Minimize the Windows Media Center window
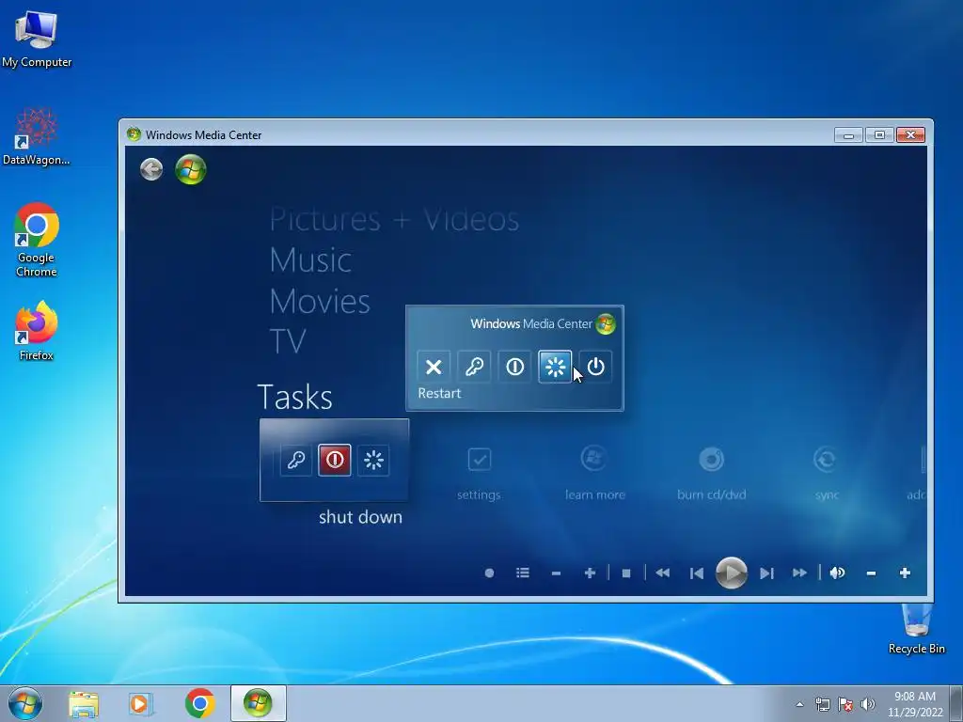Viewport: 963px width, 722px height. coord(849,135)
